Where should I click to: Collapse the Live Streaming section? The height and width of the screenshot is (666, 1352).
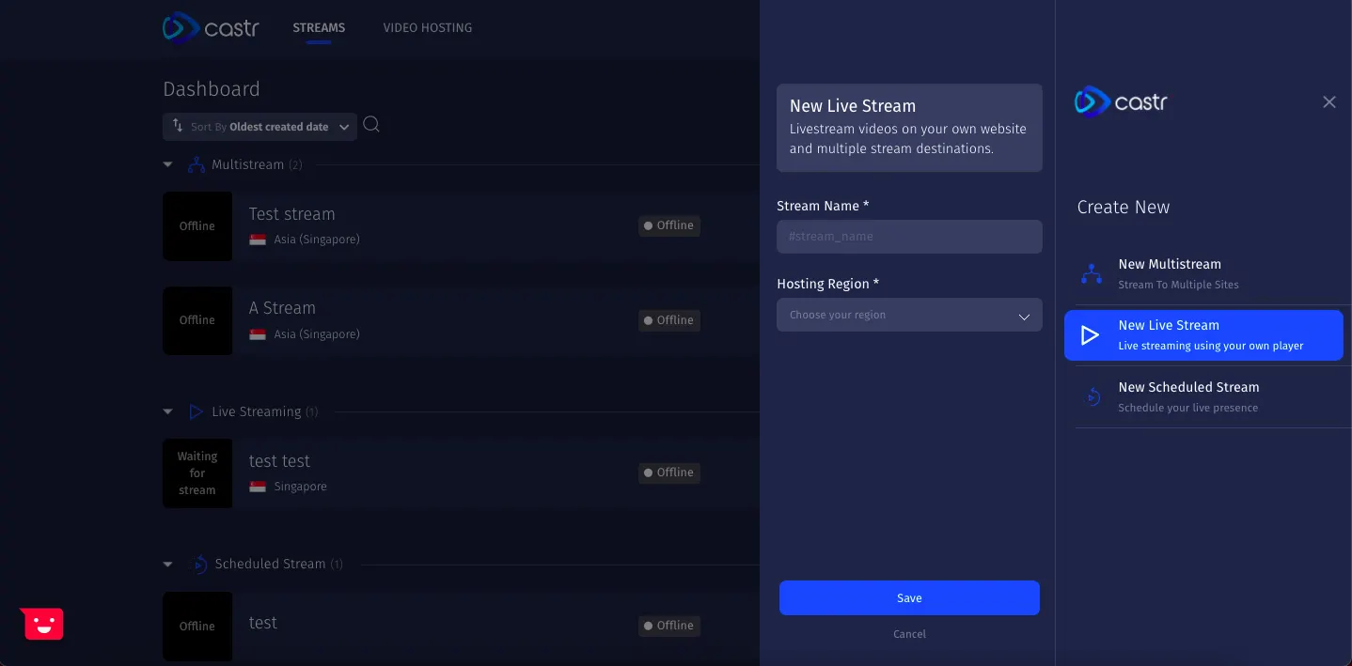coord(167,411)
